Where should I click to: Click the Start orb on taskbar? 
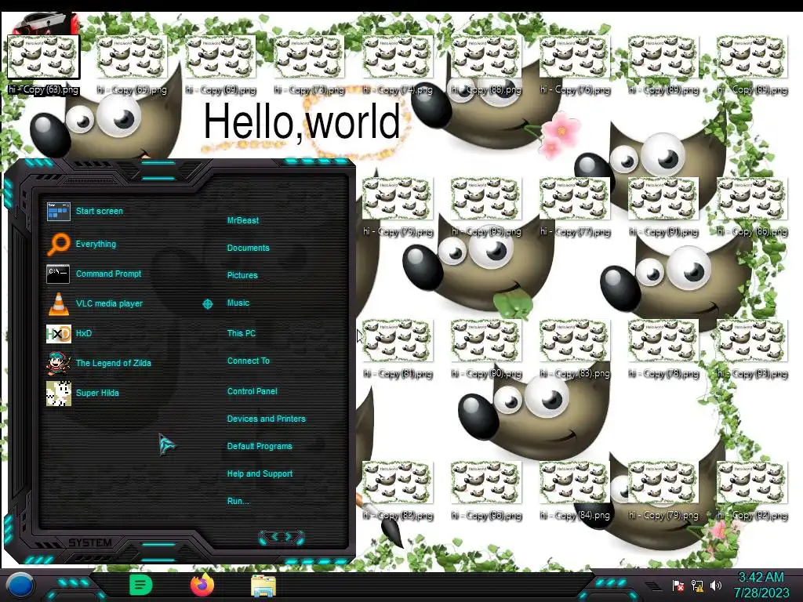click(20, 586)
